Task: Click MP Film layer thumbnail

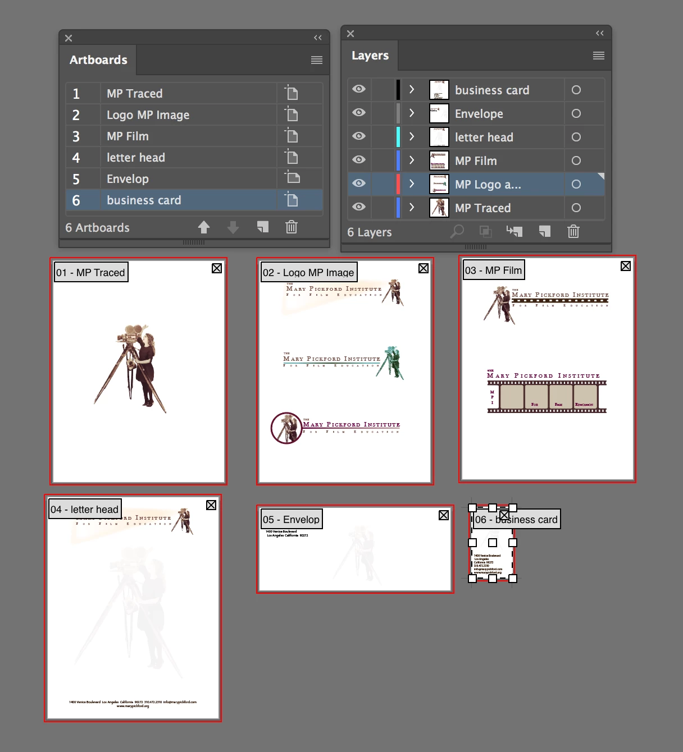Action: pyautogui.click(x=439, y=161)
